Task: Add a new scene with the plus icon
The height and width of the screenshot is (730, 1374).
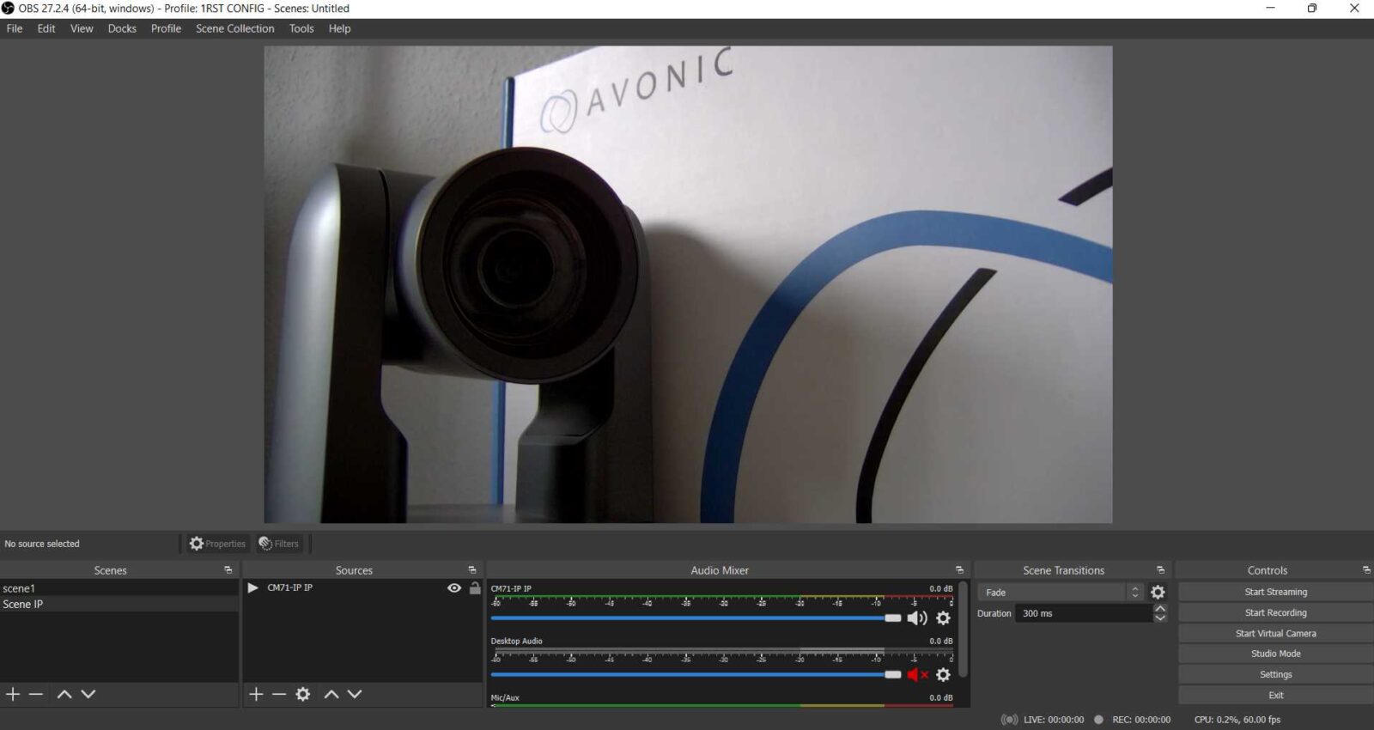Action: point(13,694)
